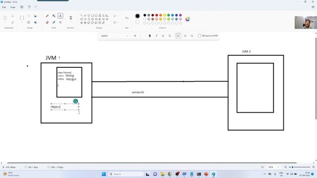Toggle Italic text formatting
The image size is (317, 178).
click(x=157, y=36)
